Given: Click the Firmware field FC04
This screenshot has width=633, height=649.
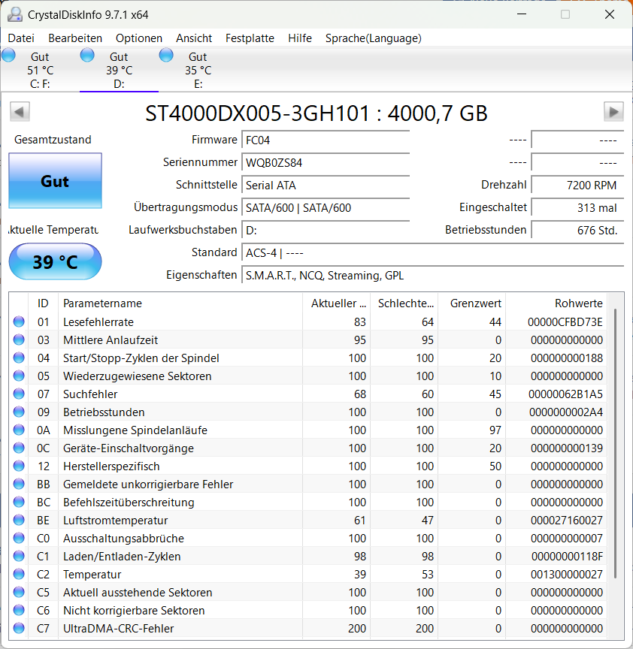Looking at the screenshot, I should 326,140.
